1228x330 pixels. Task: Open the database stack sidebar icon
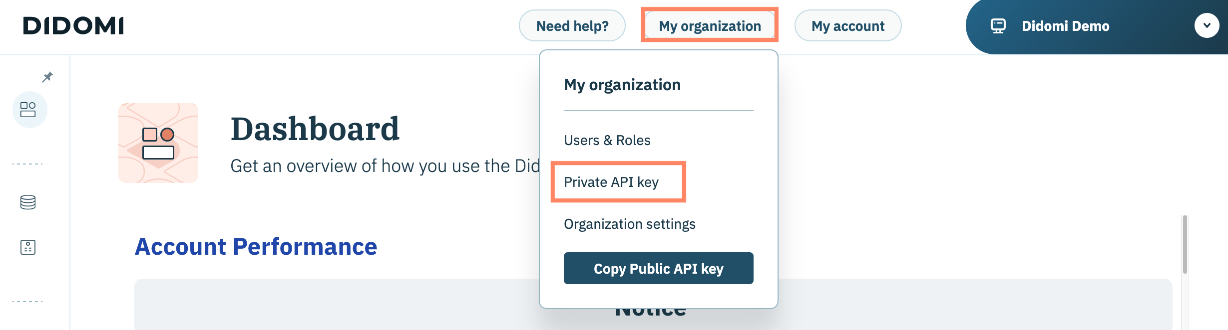28,202
